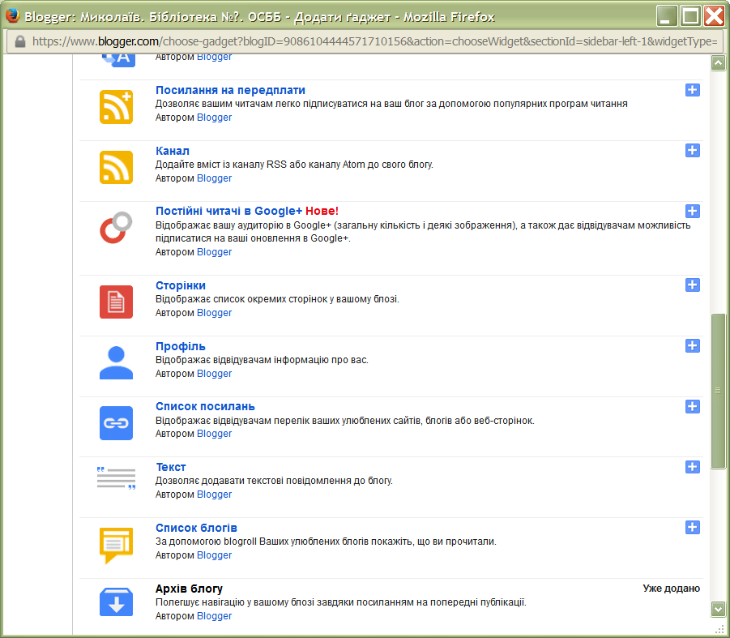Open the Текст gadget title link

[170, 467]
